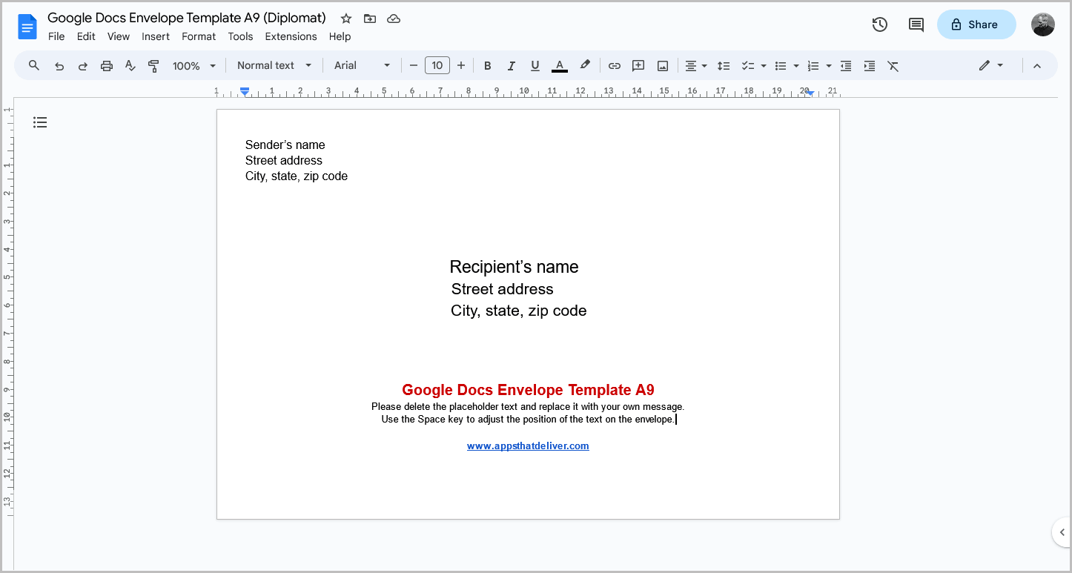1072x573 pixels.
Task: Open the zoom level dropdown
Action: [x=193, y=65]
